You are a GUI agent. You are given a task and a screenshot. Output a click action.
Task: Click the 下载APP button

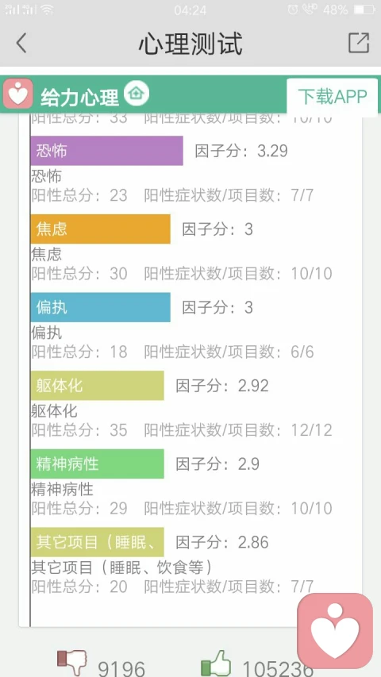pos(333,97)
